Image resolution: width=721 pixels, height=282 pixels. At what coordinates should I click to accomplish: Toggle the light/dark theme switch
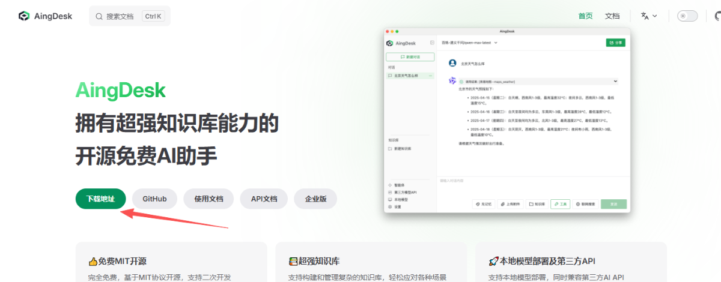point(687,16)
